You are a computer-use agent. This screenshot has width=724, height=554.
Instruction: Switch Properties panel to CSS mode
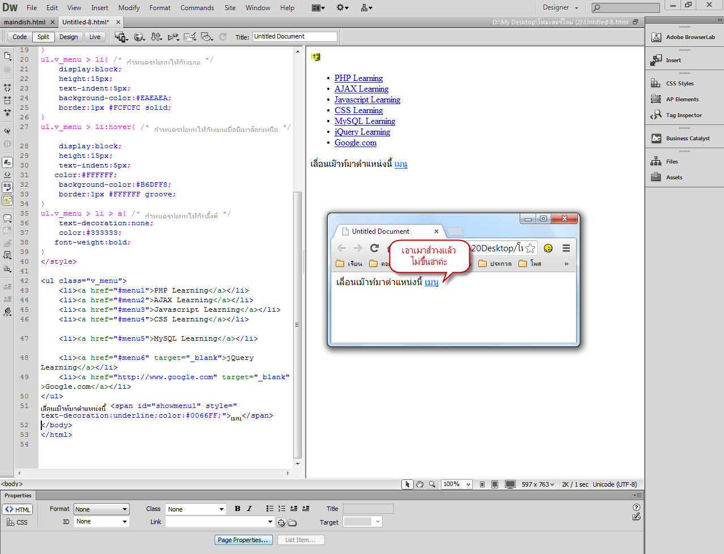click(18, 522)
